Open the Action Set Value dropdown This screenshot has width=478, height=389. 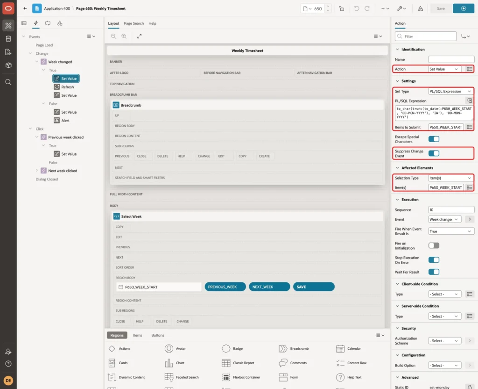click(444, 69)
